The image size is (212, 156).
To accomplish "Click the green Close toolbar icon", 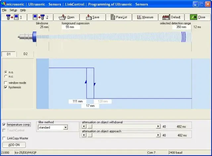I will (x=197, y=17).
